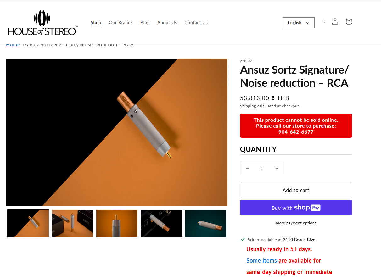The width and height of the screenshot is (381, 278).
Task: Open the Shop menu item
Action: point(96,23)
